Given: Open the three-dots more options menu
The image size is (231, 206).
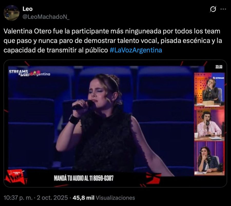Looking at the screenshot, I should (223, 9).
